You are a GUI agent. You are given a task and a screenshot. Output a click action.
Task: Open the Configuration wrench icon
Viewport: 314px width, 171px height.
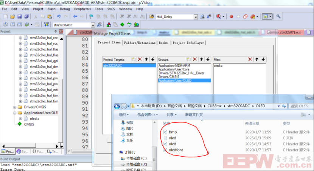[278, 17]
